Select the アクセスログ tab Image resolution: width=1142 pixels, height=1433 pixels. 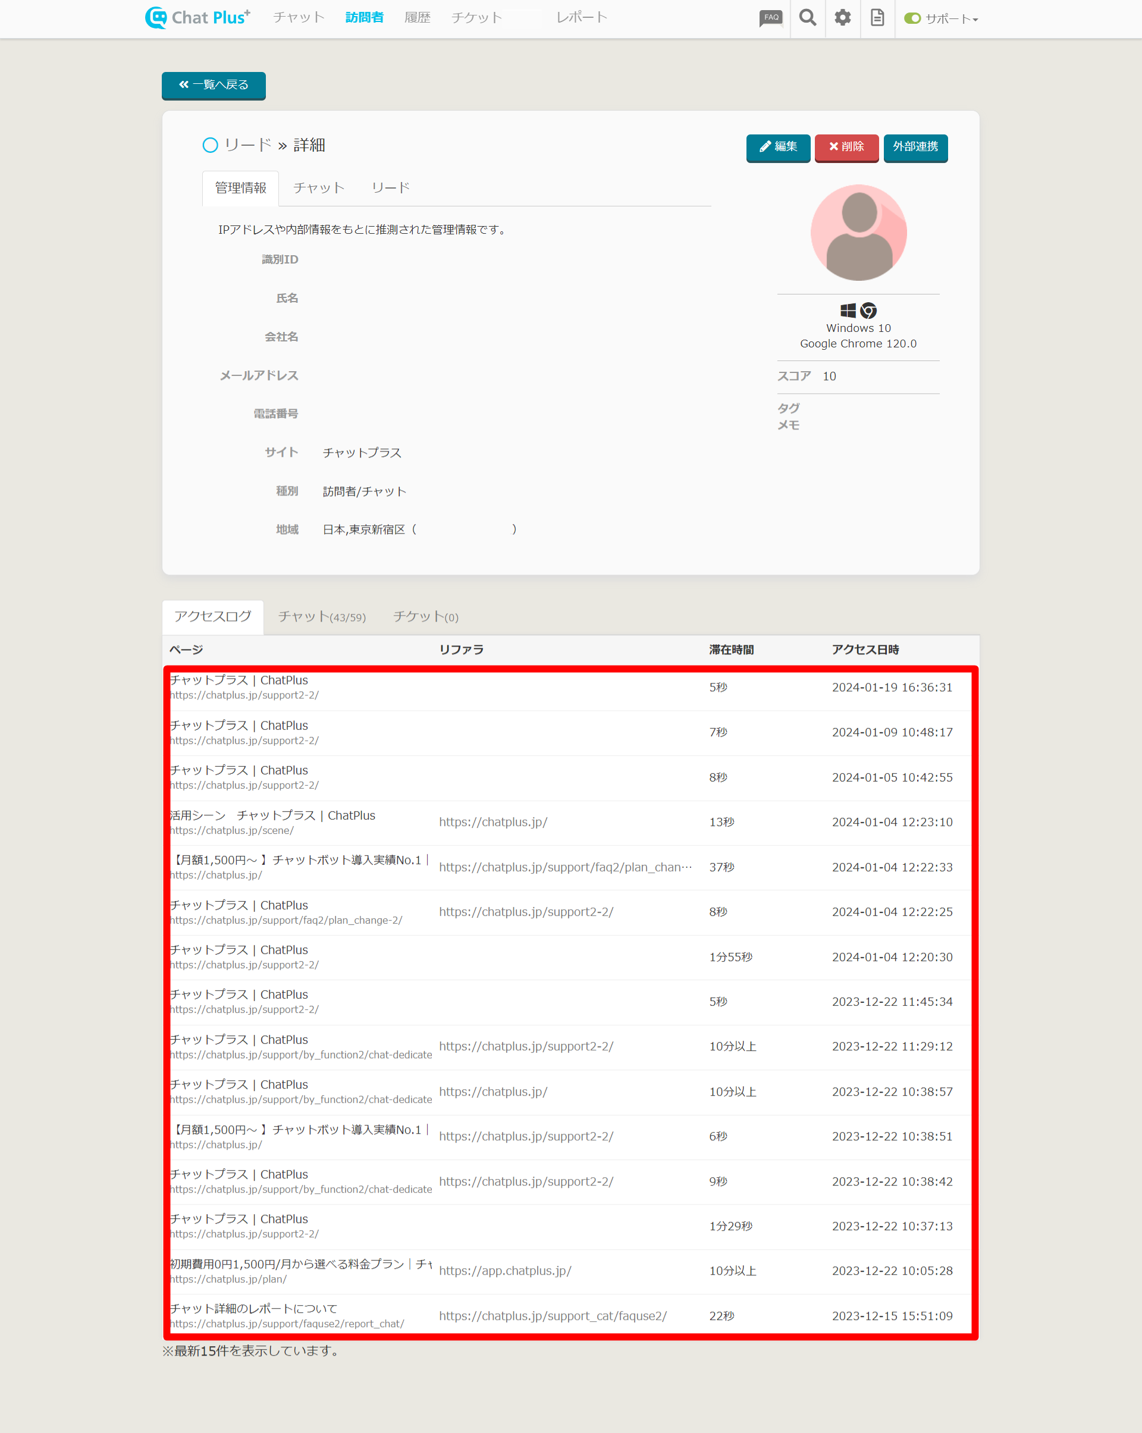point(213,617)
